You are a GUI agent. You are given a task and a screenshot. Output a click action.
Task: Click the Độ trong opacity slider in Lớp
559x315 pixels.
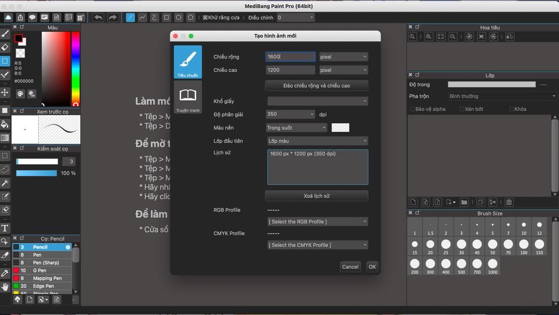(492, 85)
